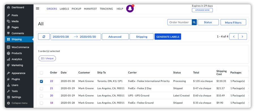
Task: Click the '2020-05-28' date cell
Action: click(68, 103)
